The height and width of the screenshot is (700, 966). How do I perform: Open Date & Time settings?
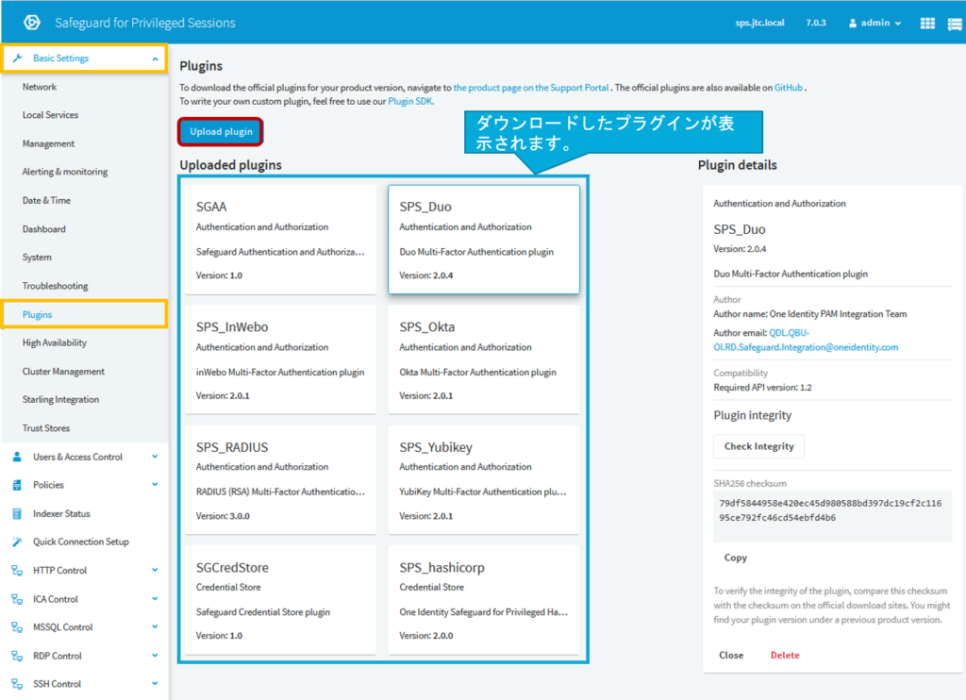(46, 200)
